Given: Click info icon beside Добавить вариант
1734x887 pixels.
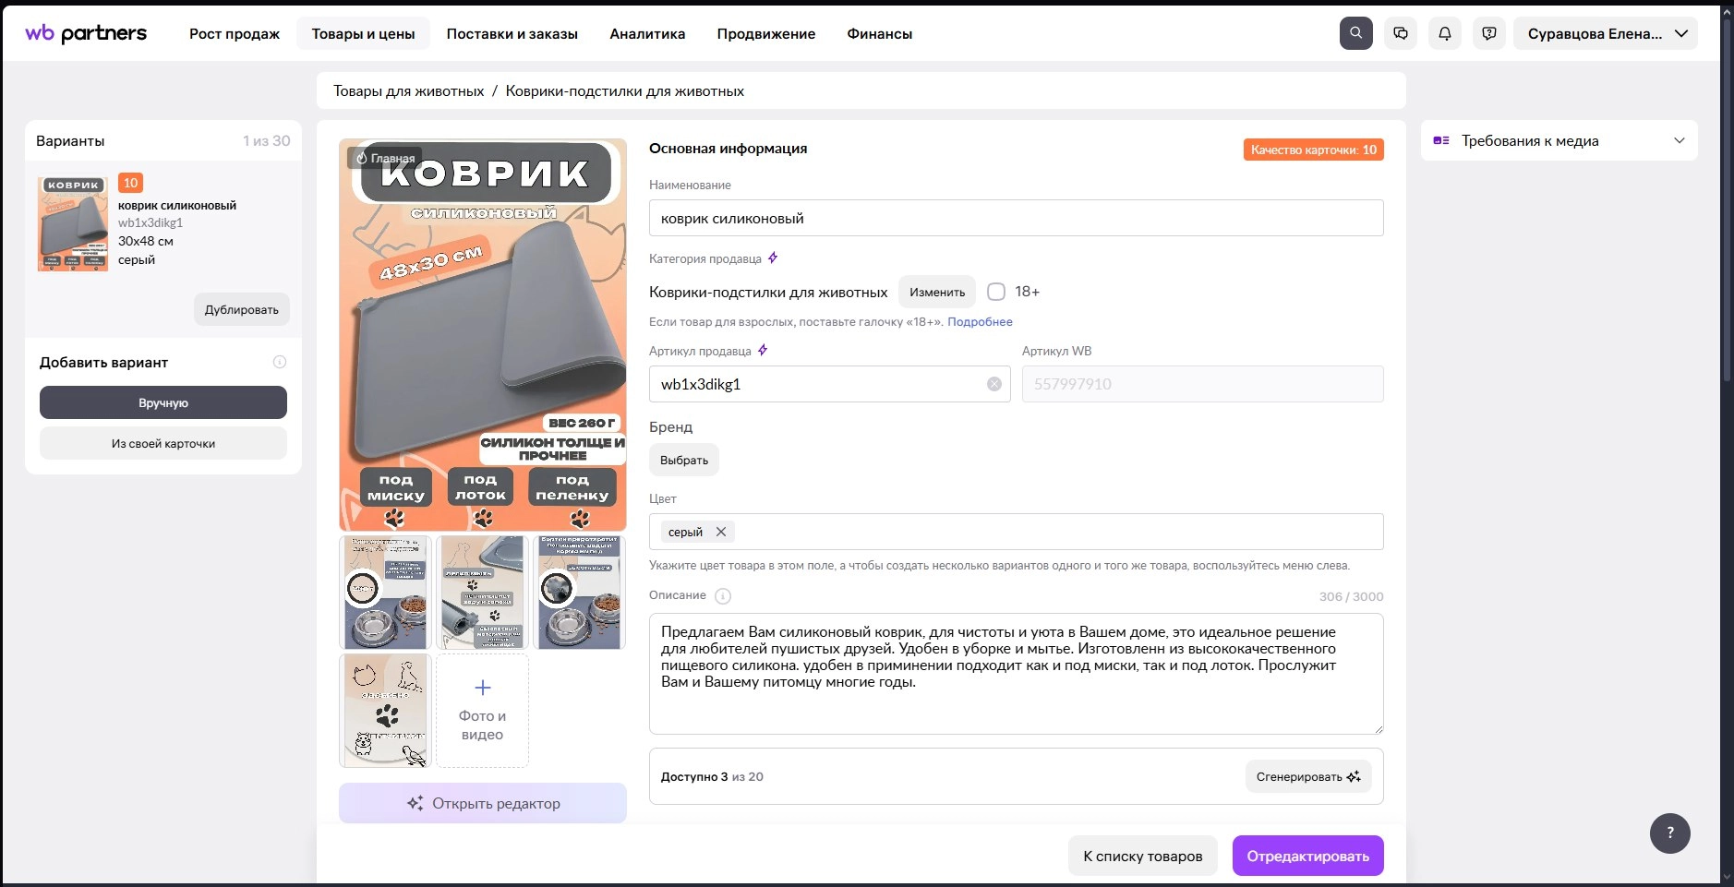Looking at the screenshot, I should point(280,362).
